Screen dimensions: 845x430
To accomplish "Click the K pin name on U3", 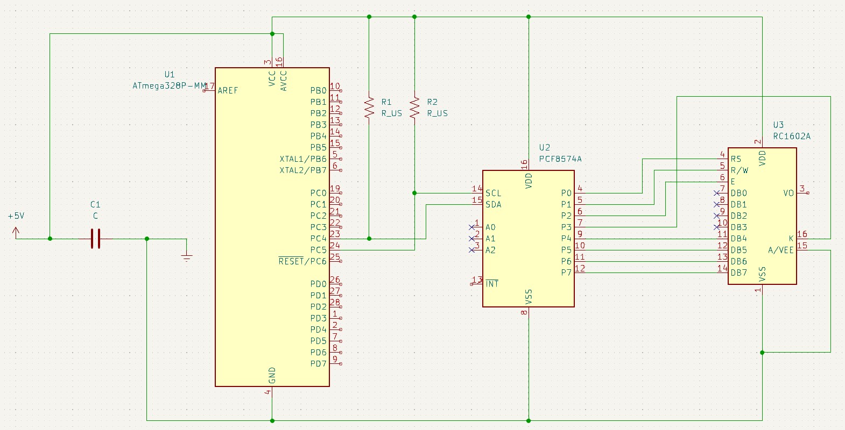I will [791, 239].
